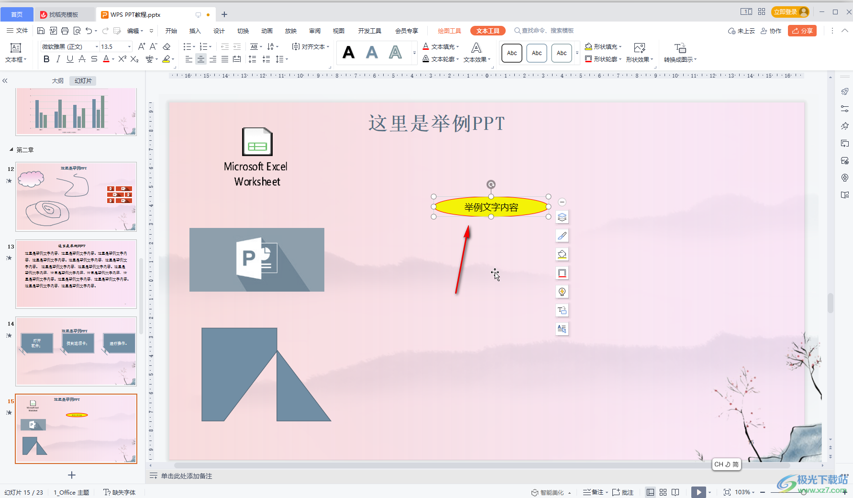Select slide 14 thumbnail

76,351
